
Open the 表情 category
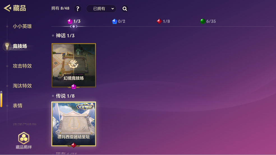[x=17, y=106]
